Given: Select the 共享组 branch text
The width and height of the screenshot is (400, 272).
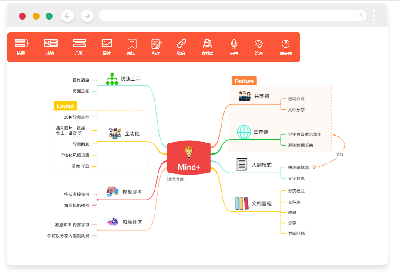Looking at the screenshot, I should (x=262, y=96).
